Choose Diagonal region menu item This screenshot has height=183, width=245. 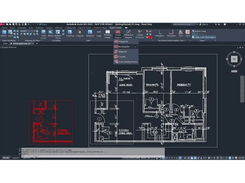pyautogui.click(x=126, y=52)
